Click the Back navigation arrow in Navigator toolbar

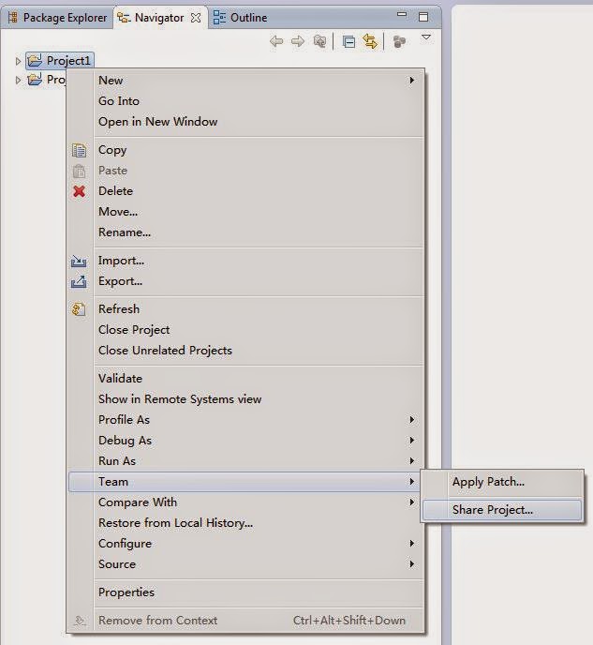276,41
